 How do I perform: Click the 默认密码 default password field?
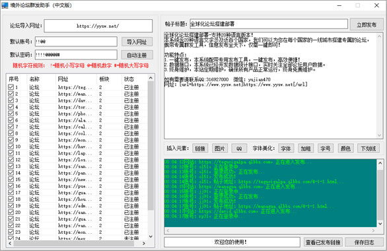pyautogui.click(x=76, y=55)
